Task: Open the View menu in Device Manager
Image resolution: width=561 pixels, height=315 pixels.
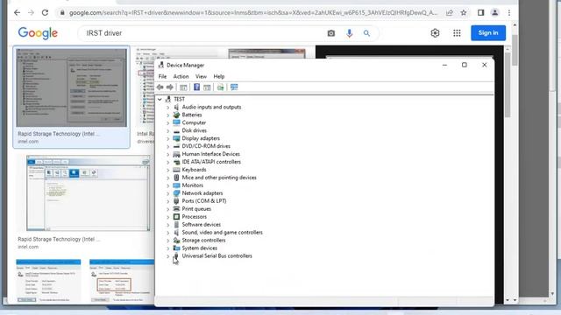Action: [201, 76]
